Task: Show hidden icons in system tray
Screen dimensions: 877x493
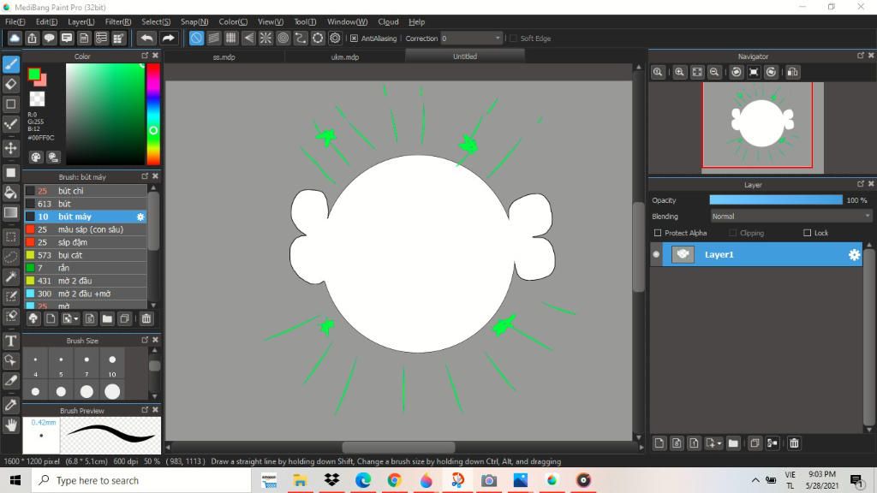Action: [755, 480]
